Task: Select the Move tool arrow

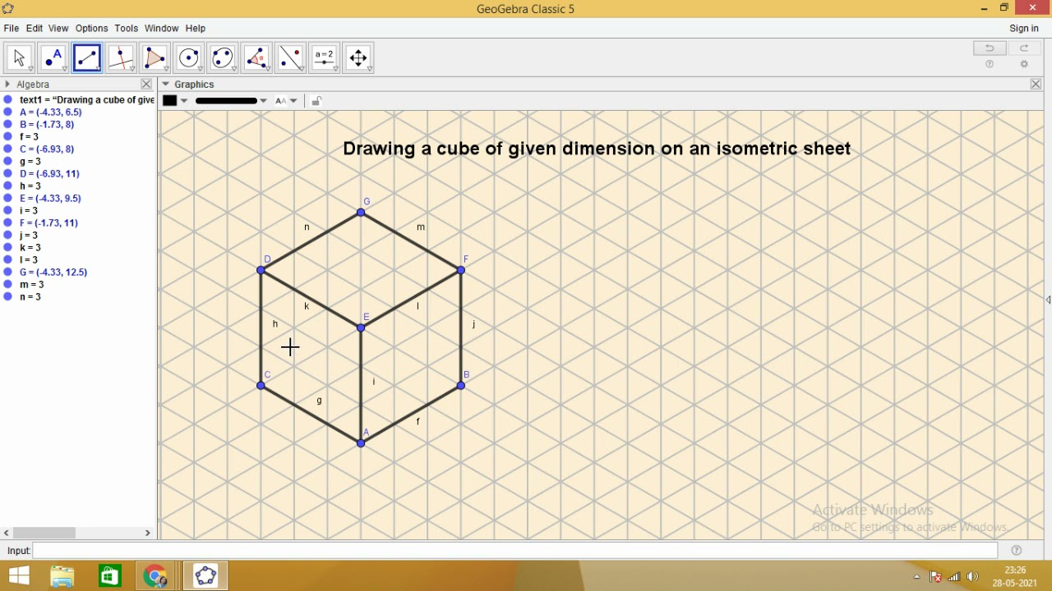Action: pos(20,57)
